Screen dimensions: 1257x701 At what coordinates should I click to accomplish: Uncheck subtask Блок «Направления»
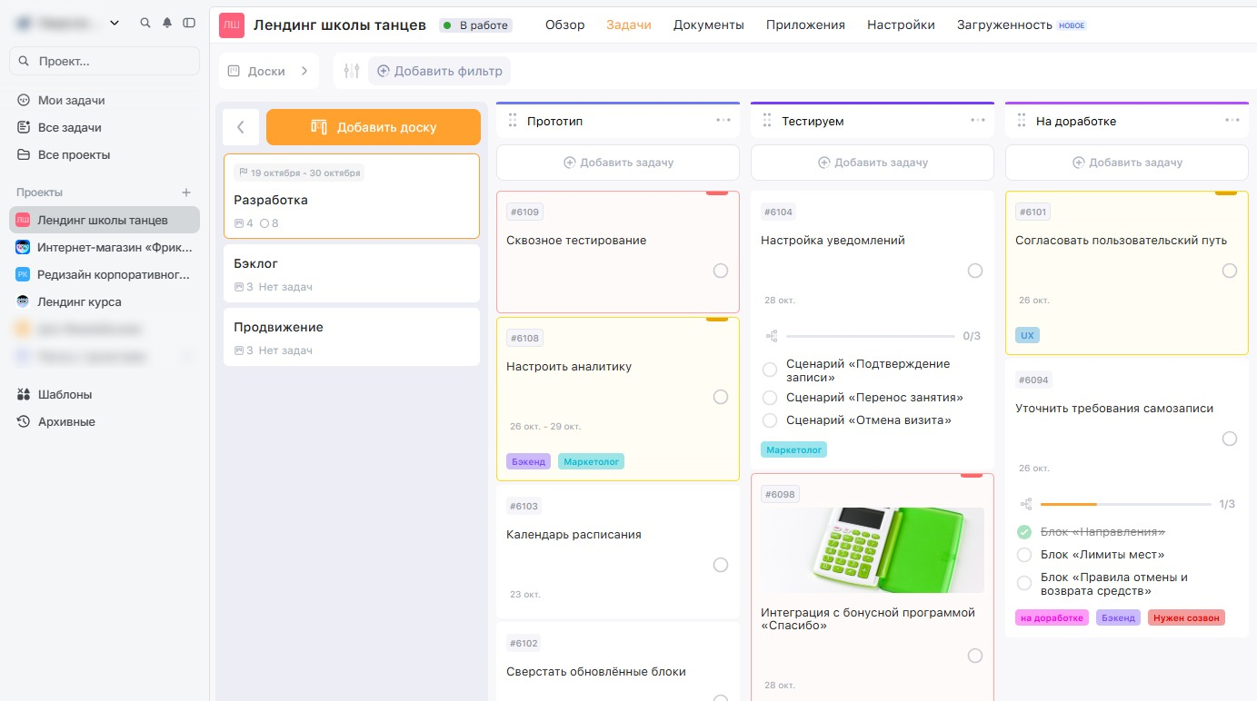pos(1024,532)
